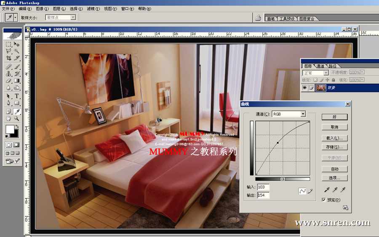
Task: Click the 取消 cancel button
Action: [x=334, y=127]
